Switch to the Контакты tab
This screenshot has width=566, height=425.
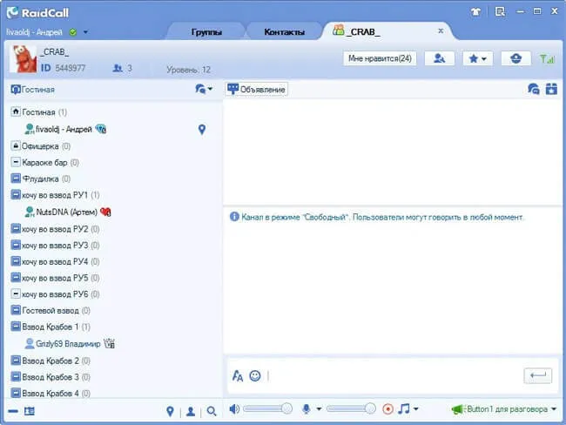coord(284,32)
